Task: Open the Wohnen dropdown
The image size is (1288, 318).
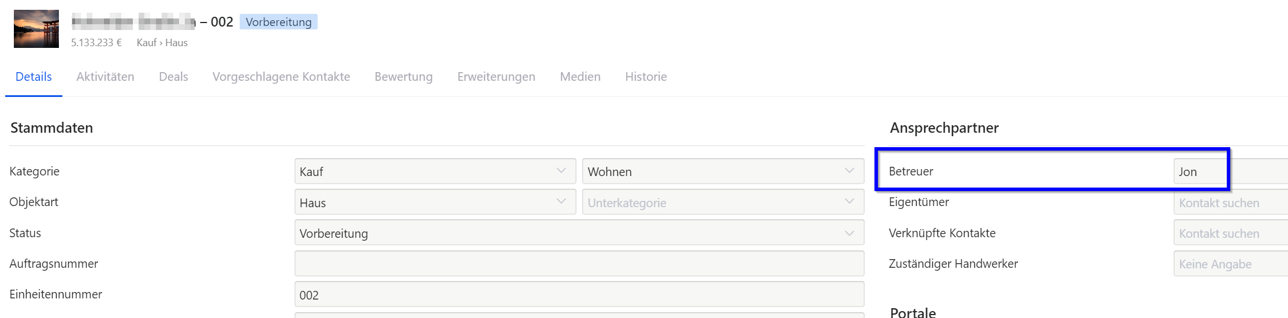Action: (723, 171)
